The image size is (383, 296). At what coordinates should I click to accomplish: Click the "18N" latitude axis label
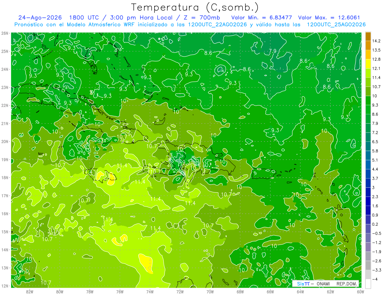(x=4, y=178)
